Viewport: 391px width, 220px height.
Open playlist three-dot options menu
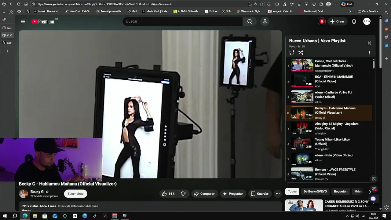369,53
